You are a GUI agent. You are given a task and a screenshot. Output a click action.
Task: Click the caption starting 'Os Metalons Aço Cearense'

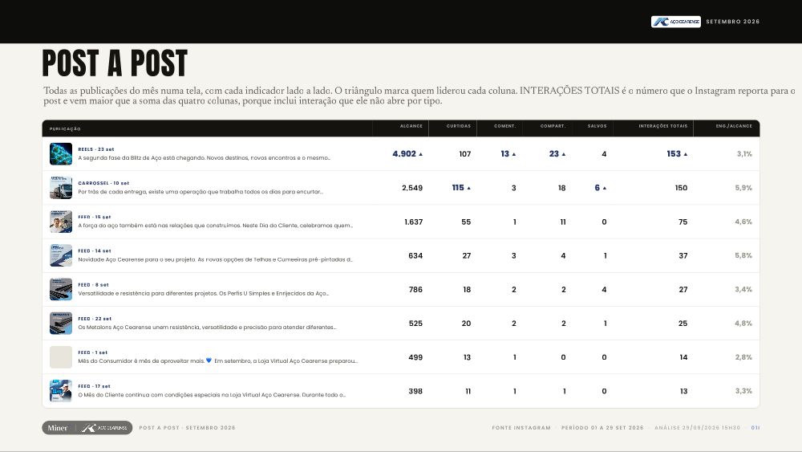pos(207,327)
